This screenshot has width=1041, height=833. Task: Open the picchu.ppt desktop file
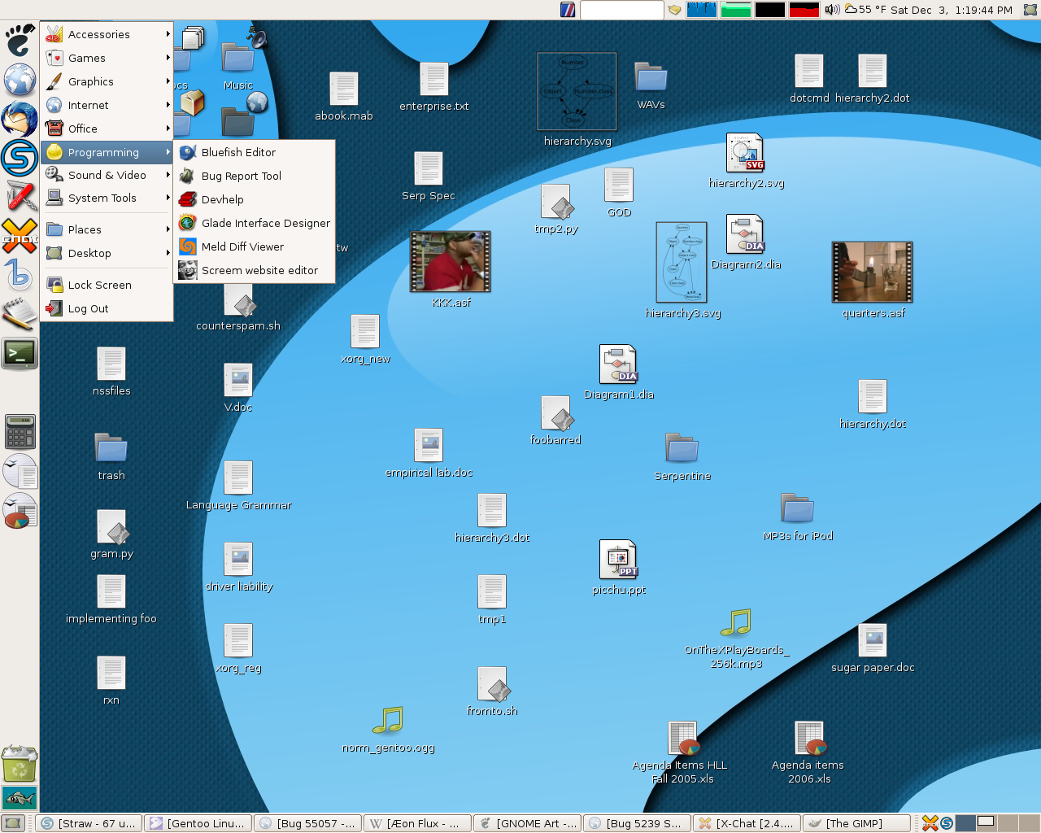[x=619, y=560]
